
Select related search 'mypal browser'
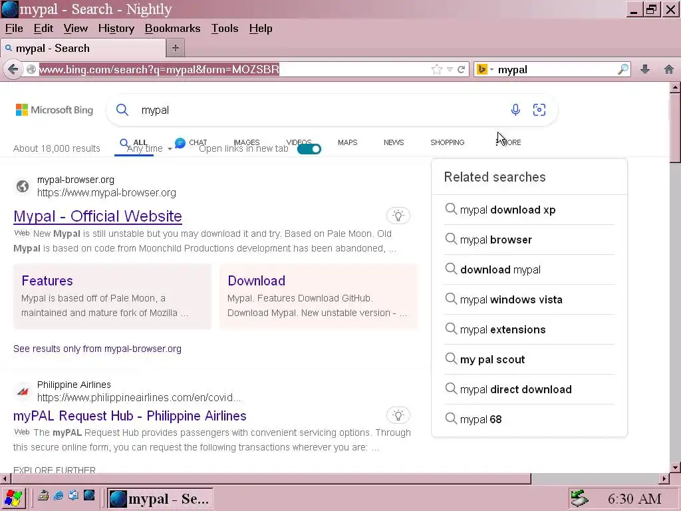(496, 240)
